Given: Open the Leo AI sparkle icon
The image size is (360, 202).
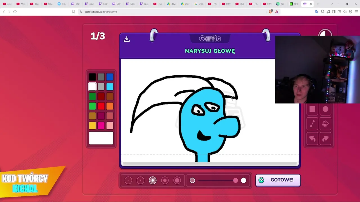Looking at the screenshot, I should coord(345,12).
